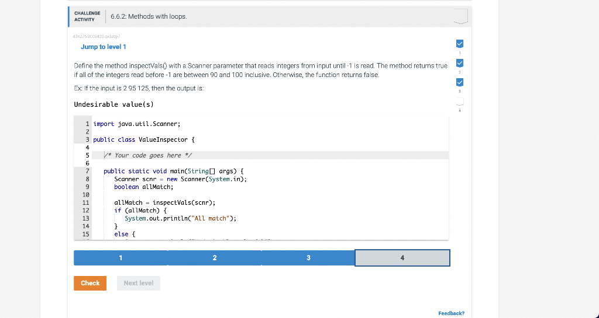
Task: Click the orange Check button
Action: 90,284
